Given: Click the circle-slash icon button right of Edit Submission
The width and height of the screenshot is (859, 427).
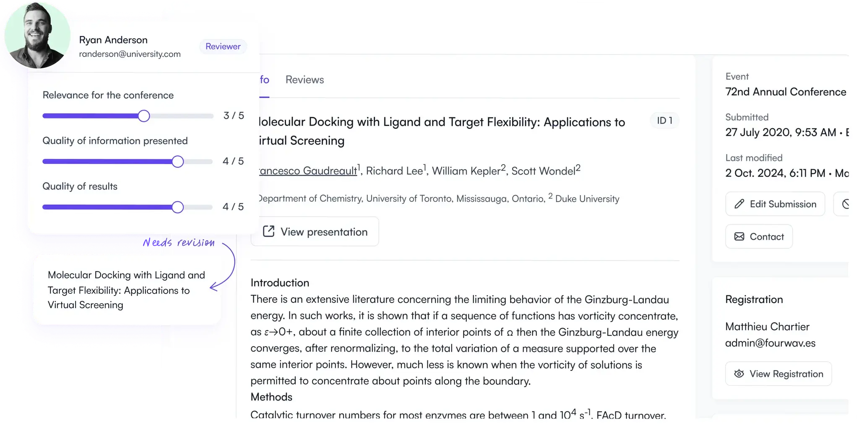Looking at the screenshot, I should [847, 204].
